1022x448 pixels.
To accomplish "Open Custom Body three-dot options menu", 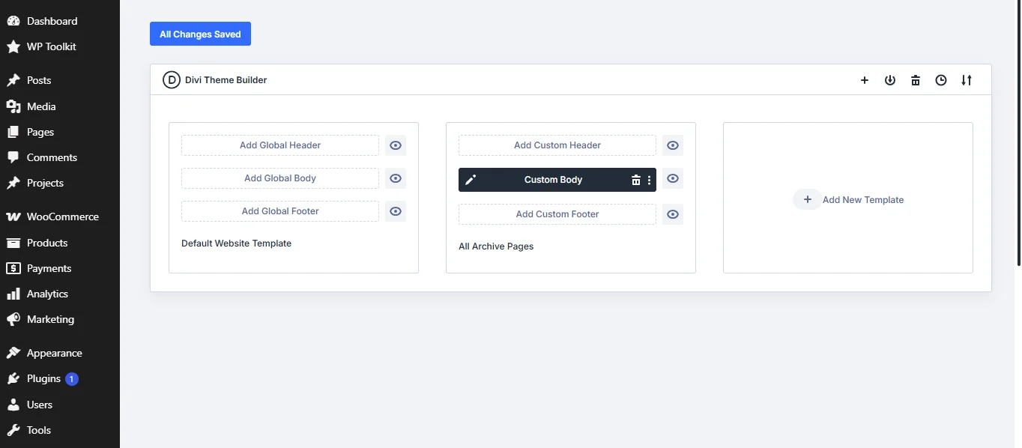I will click(649, 180).
